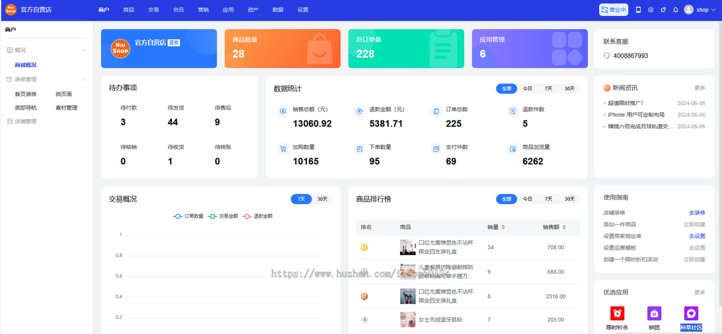Click the headset icon beside phone number

coord(606,55)
